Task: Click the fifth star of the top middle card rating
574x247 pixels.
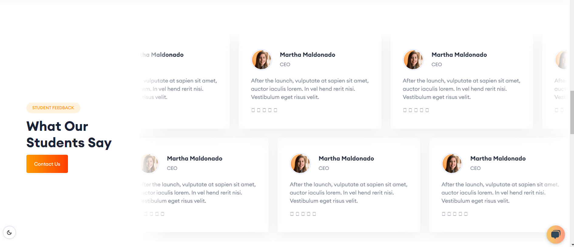Action: tap(275, 110)
